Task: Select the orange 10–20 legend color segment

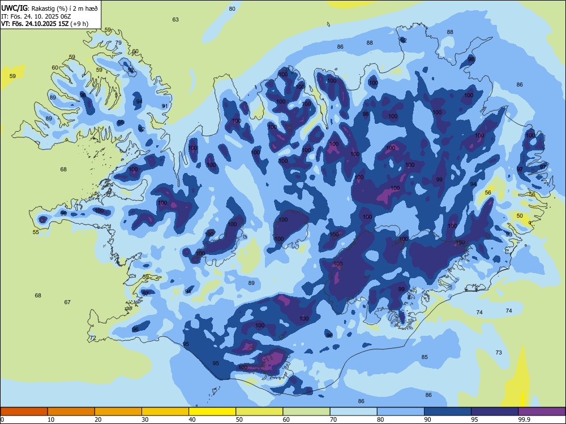Action: [71, 412]
